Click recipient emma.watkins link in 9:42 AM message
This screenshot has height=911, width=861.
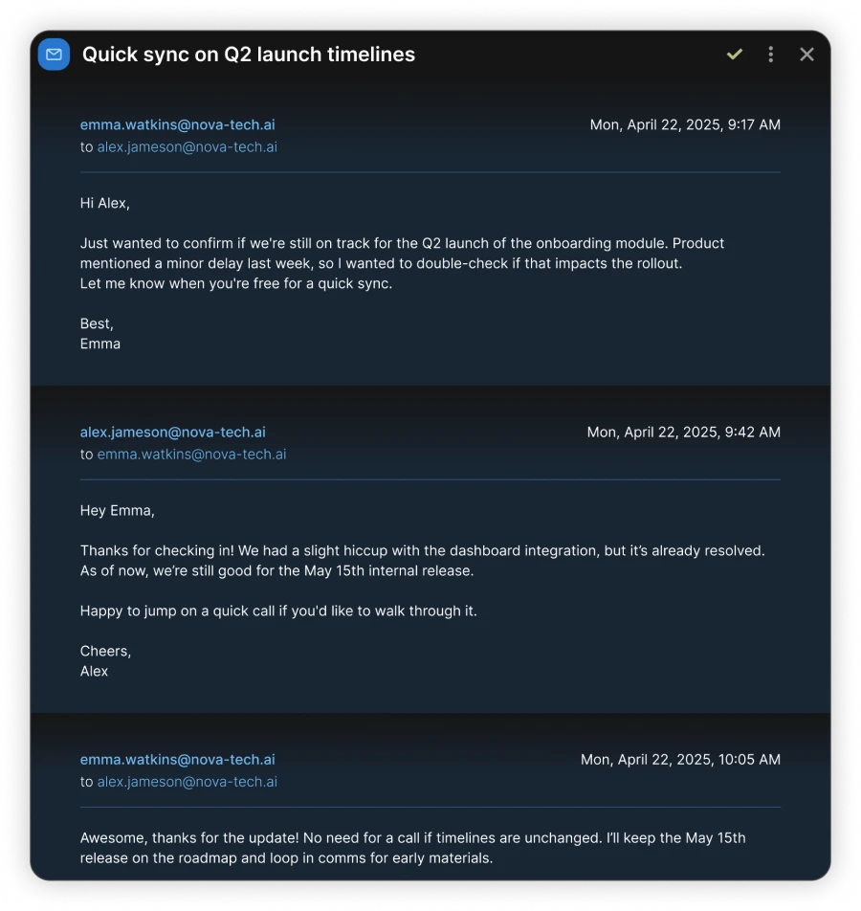click(191, 455)
